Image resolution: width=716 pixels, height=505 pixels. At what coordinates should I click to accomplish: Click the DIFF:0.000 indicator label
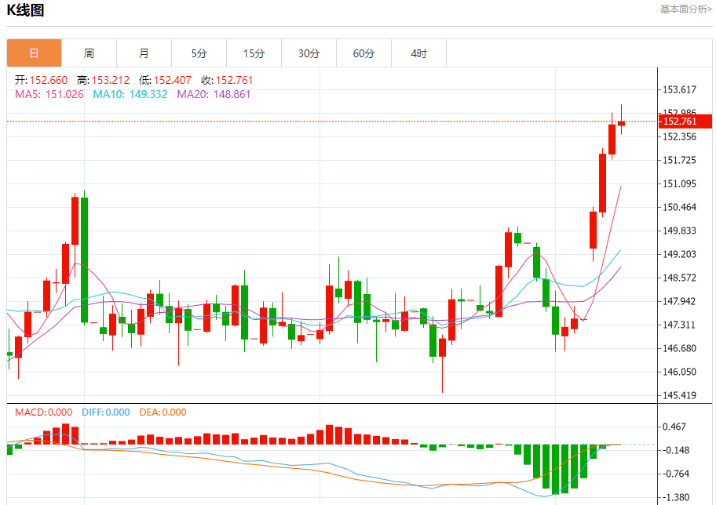tap(106, 412)
